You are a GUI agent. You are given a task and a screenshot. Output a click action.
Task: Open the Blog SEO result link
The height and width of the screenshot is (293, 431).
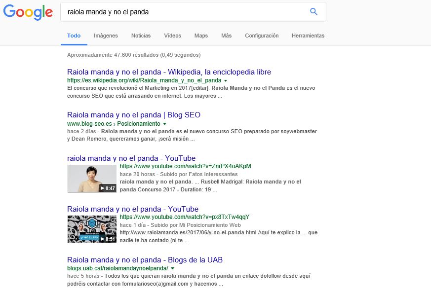click(x=134, y=115)
